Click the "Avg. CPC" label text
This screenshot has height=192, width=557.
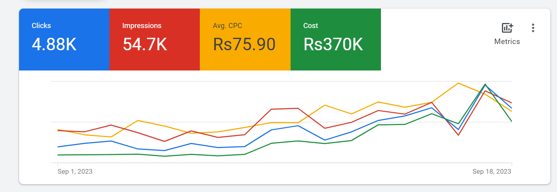point(227,26)
